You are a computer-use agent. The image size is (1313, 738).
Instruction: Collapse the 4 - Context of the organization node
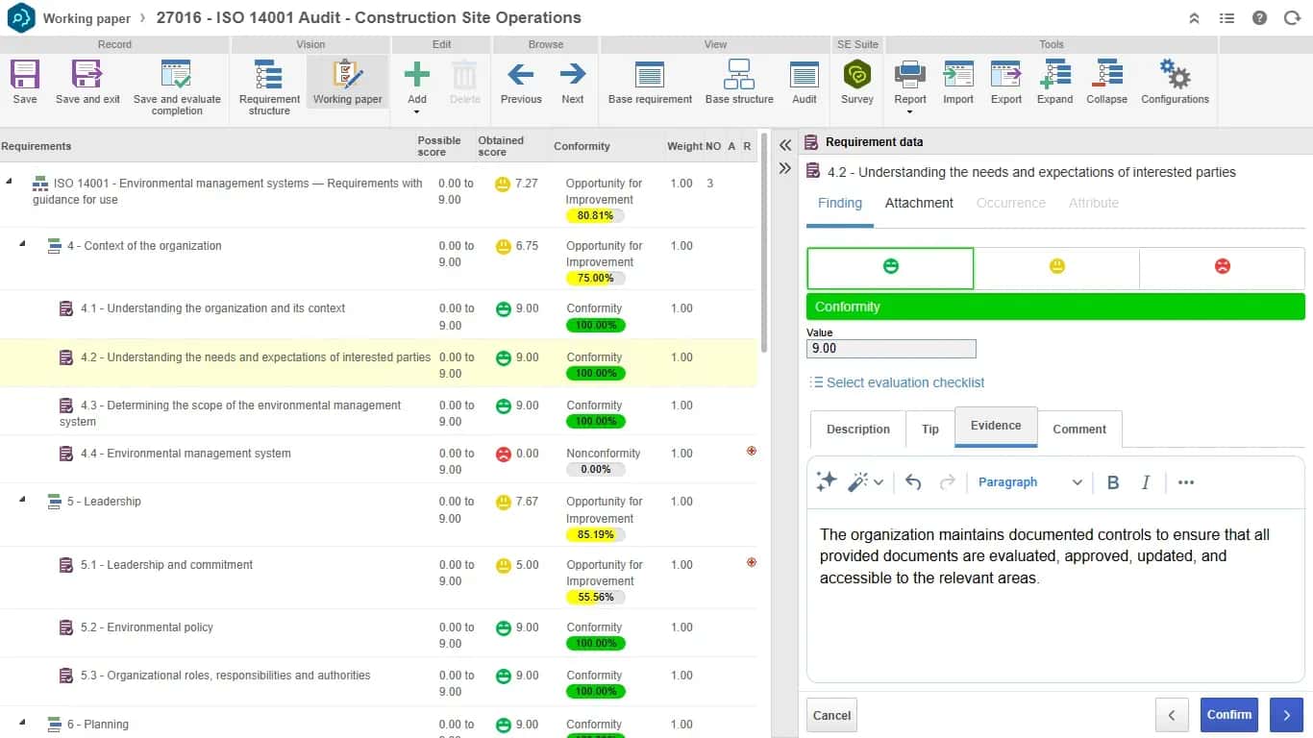(x=23, y=244)
